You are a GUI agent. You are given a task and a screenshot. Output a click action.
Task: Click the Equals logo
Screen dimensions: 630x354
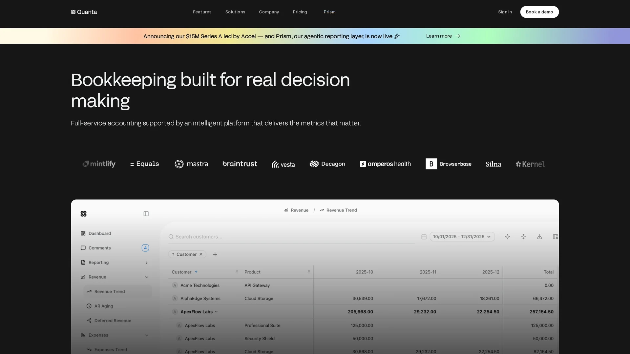tap(144, 164)
